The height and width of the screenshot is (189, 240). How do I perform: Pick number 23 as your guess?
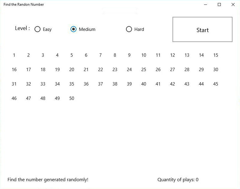coord(115,70)
